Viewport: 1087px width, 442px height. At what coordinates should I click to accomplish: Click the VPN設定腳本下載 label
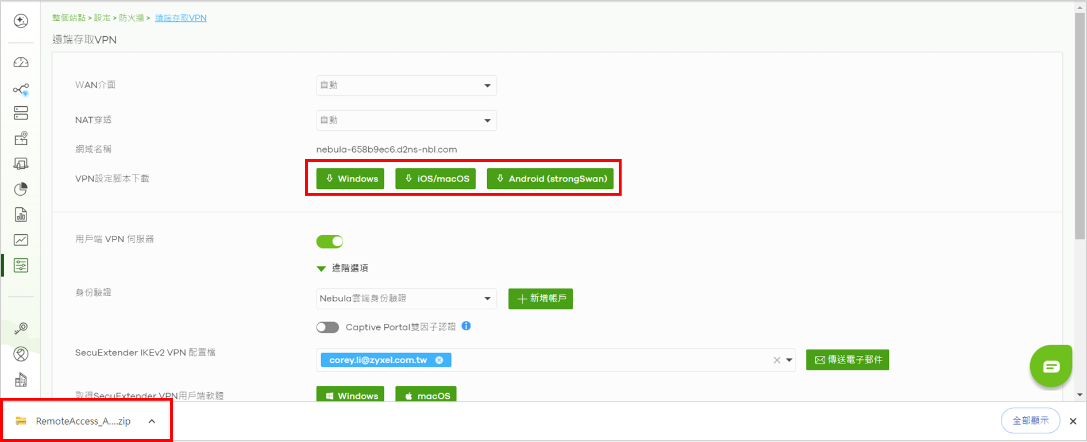pyautogui.click(x=112, y=179)
